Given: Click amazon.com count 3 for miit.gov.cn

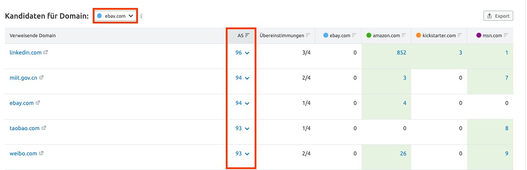Looking at the screenshot, I should [x=405, y=78].
